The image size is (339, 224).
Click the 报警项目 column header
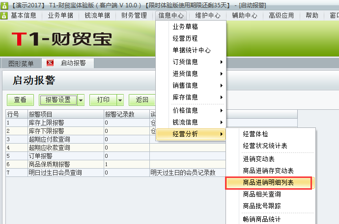(x=66, y=114)
